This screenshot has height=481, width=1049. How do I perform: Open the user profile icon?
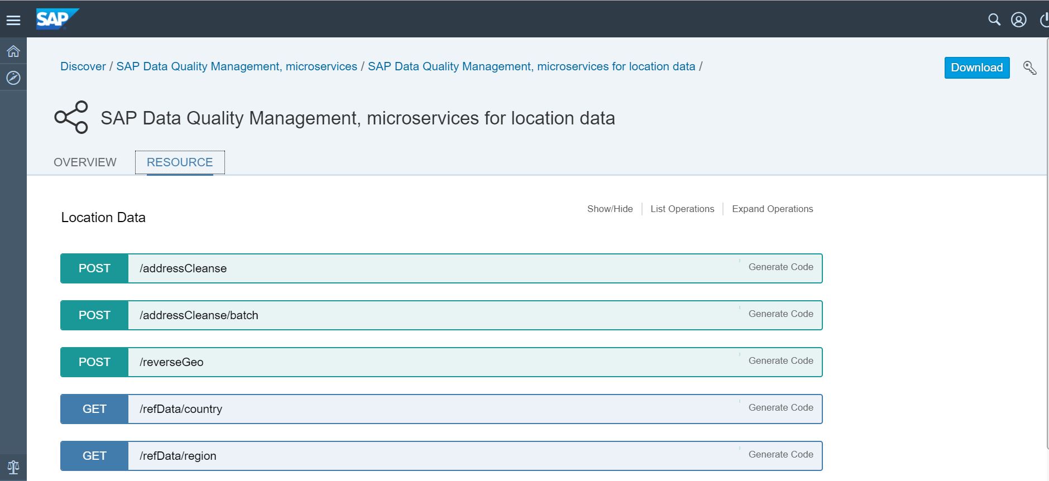pyautogui.click(x=1018, y=20)
